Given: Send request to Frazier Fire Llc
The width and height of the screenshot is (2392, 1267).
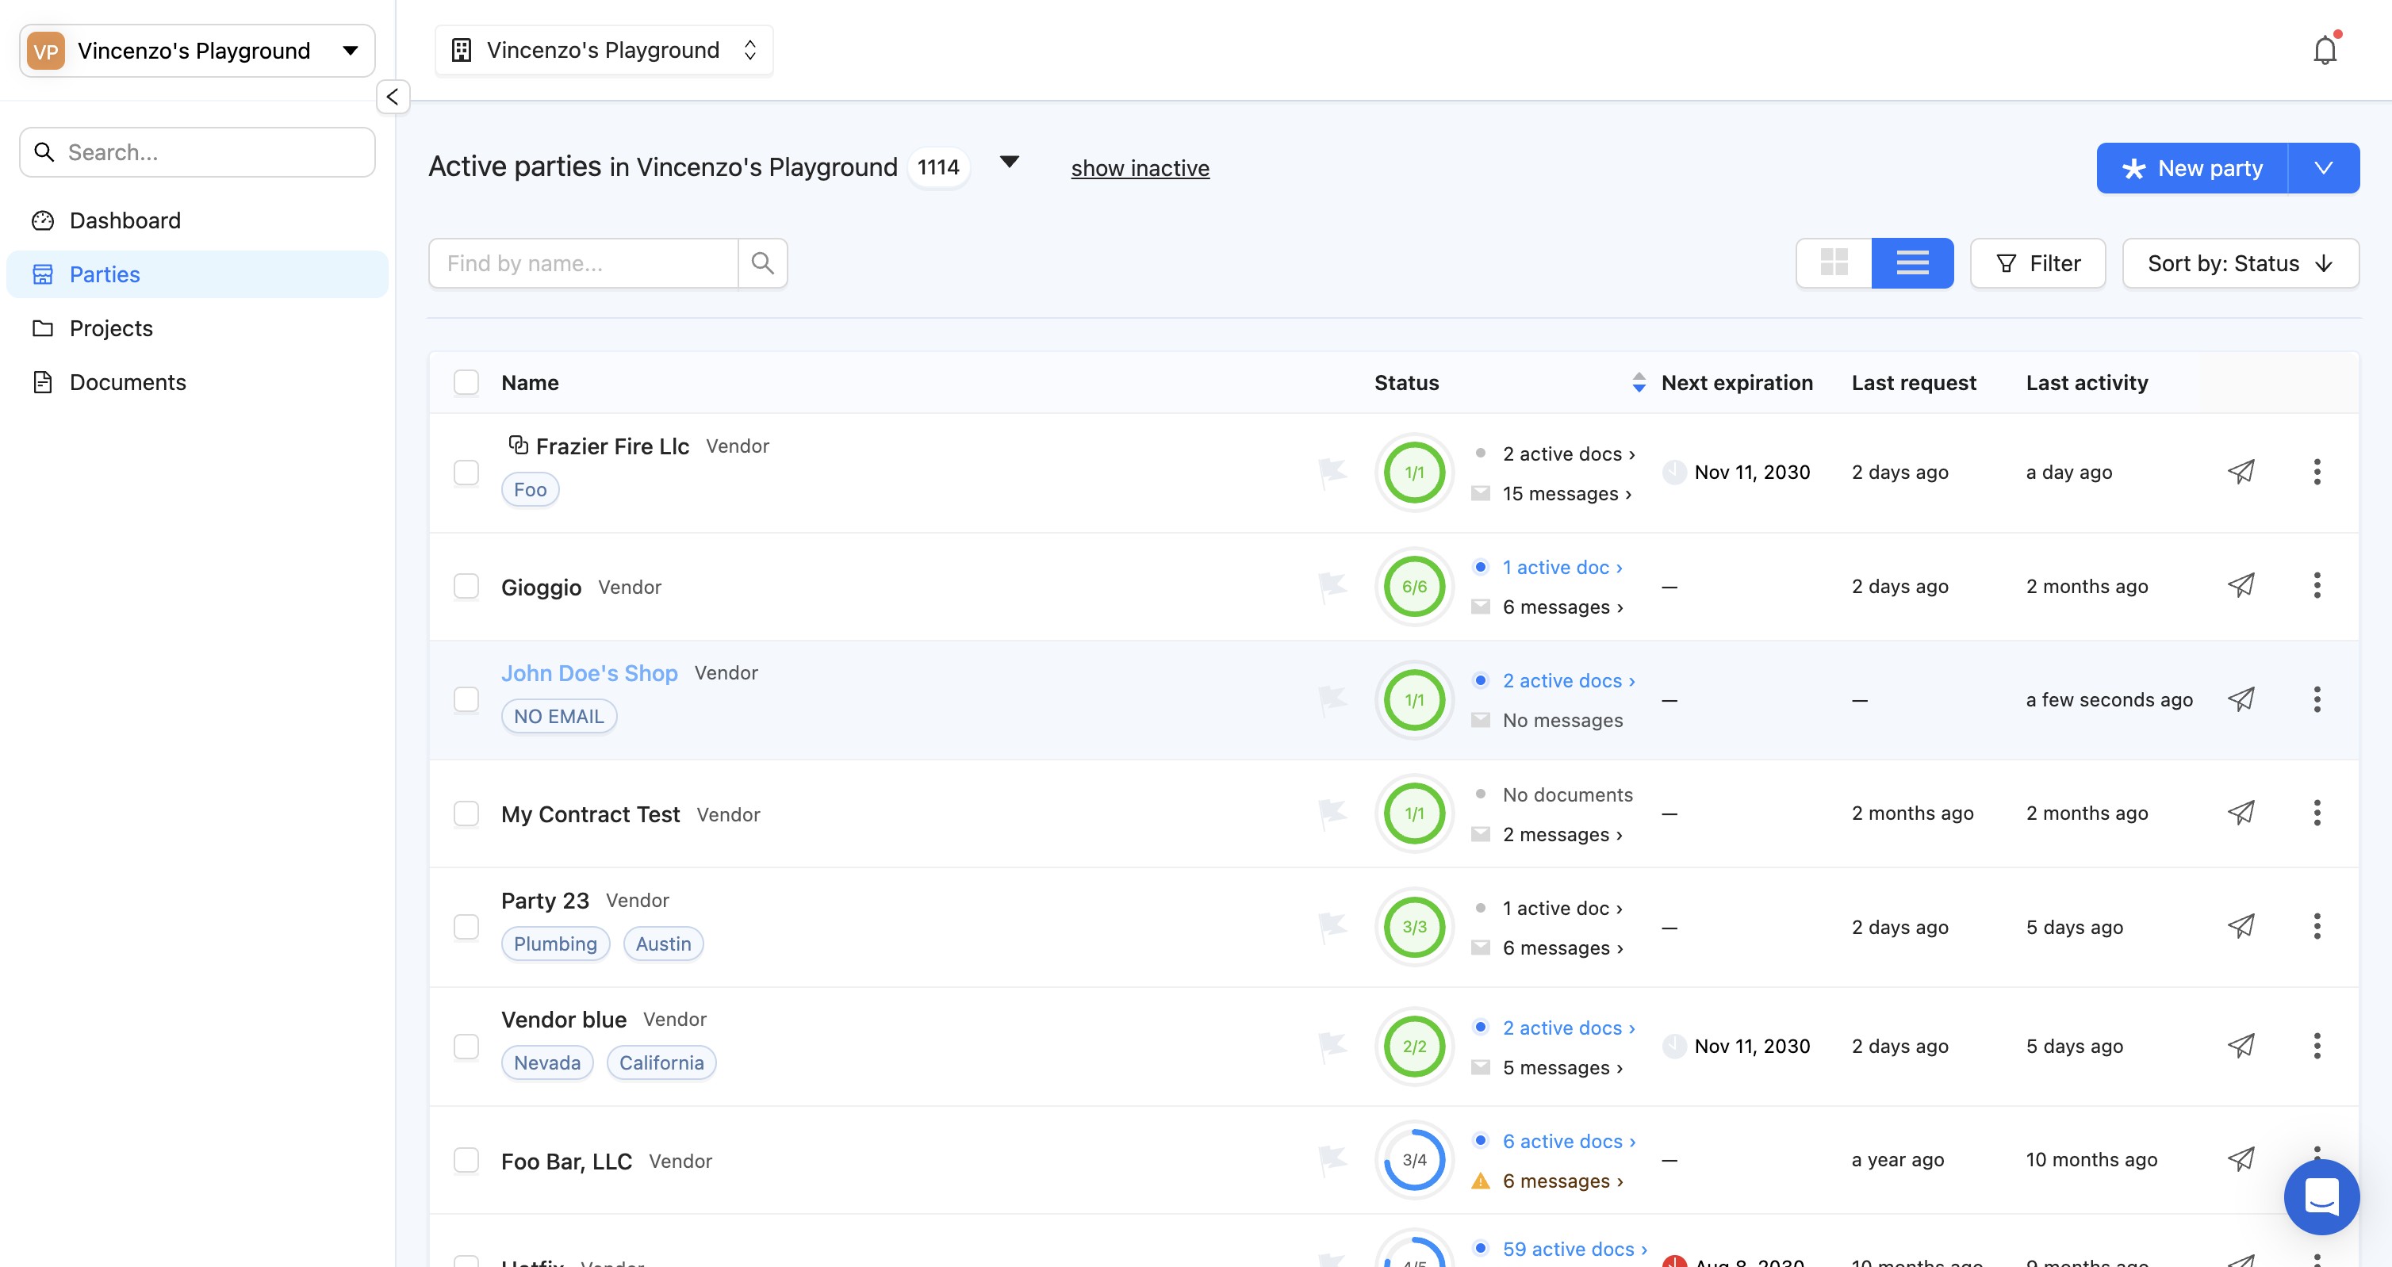Looking at the screenshot, I should (2241, 472).
